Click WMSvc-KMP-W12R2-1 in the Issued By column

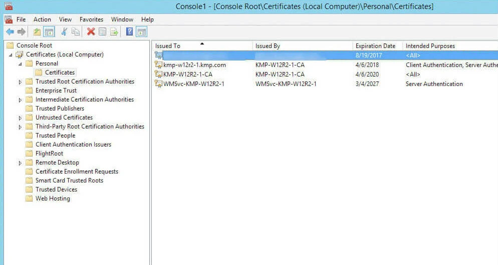pyautogui.click(x=286, y=84)
